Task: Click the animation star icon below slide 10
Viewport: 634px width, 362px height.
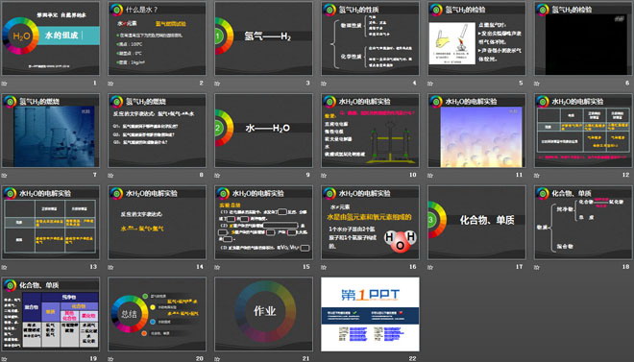Action: point(324,176)
